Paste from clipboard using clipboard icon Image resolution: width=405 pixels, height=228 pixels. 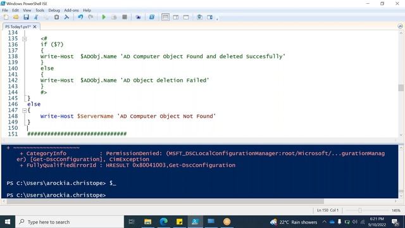56,17
